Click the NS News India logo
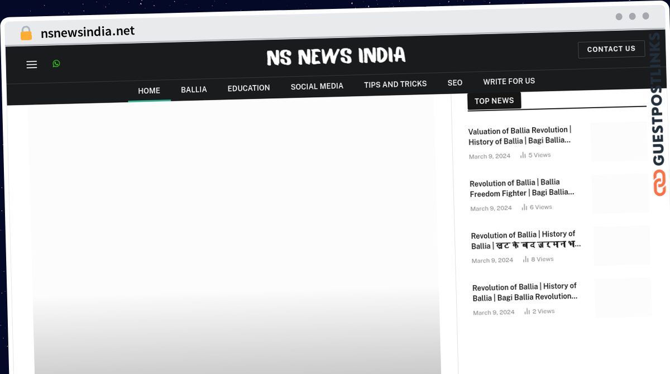The image size is (670, 374). 336,56
